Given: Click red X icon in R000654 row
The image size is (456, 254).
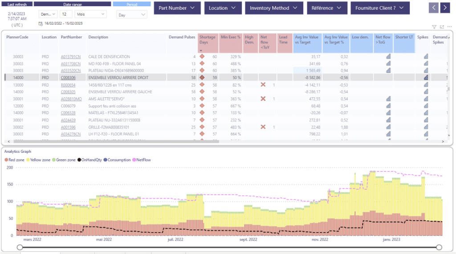Looking at the screenshot, I should pyautogui.click(x=263, y=85).
